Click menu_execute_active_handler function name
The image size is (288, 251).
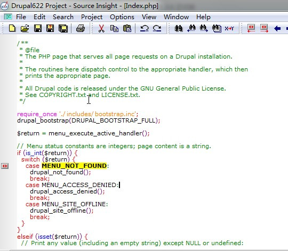95,133
